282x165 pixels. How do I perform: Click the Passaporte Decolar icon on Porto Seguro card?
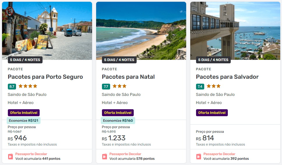coord(10,156)
